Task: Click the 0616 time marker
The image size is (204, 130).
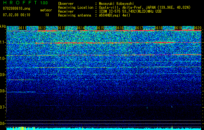Action: pyautogui.click(x=120, y=28)
